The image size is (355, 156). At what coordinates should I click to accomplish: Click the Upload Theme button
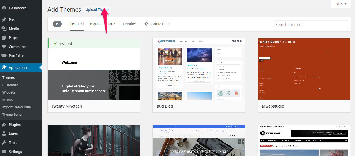[x=97, y=9]
